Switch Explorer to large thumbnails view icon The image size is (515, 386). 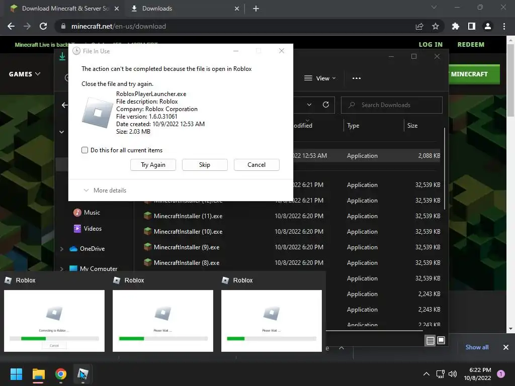[441, 340]
